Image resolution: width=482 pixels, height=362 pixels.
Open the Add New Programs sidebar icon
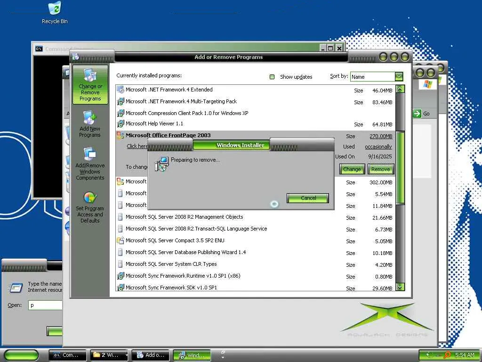tap(90, 124)
